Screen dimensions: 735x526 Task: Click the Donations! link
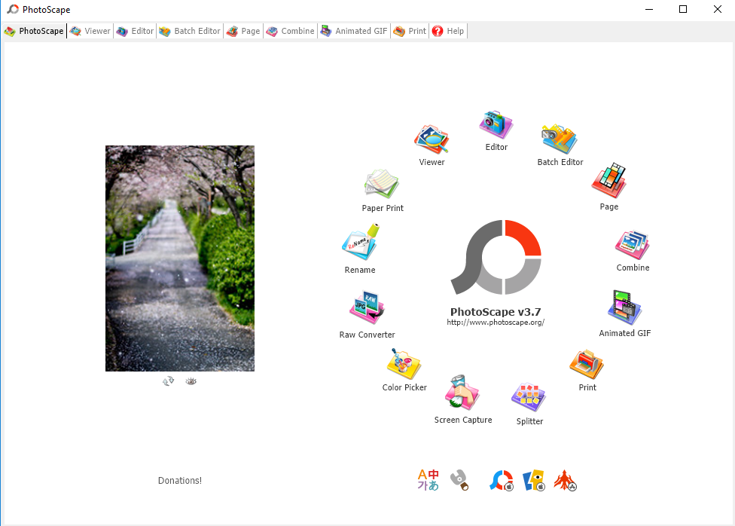pyautogui.click(x=180, y=481)
